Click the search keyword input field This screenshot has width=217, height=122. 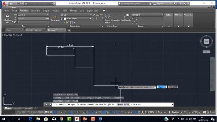pos(134,4)
